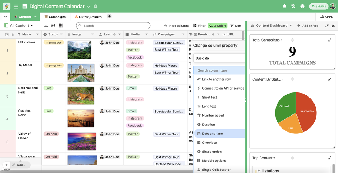Click the Sort button
Viewport: 338px width, 173px height.
pos(236,26)
